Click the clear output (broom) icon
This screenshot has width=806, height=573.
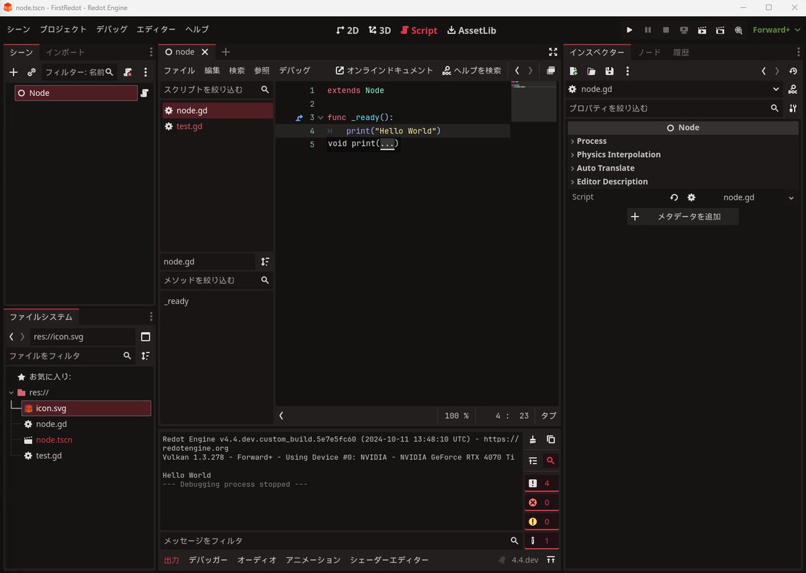tap(532, 439)
